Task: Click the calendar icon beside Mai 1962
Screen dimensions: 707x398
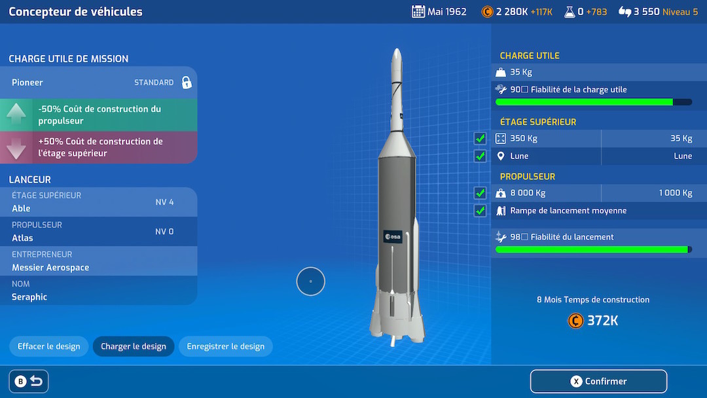Action: click(x=418, y=12)
